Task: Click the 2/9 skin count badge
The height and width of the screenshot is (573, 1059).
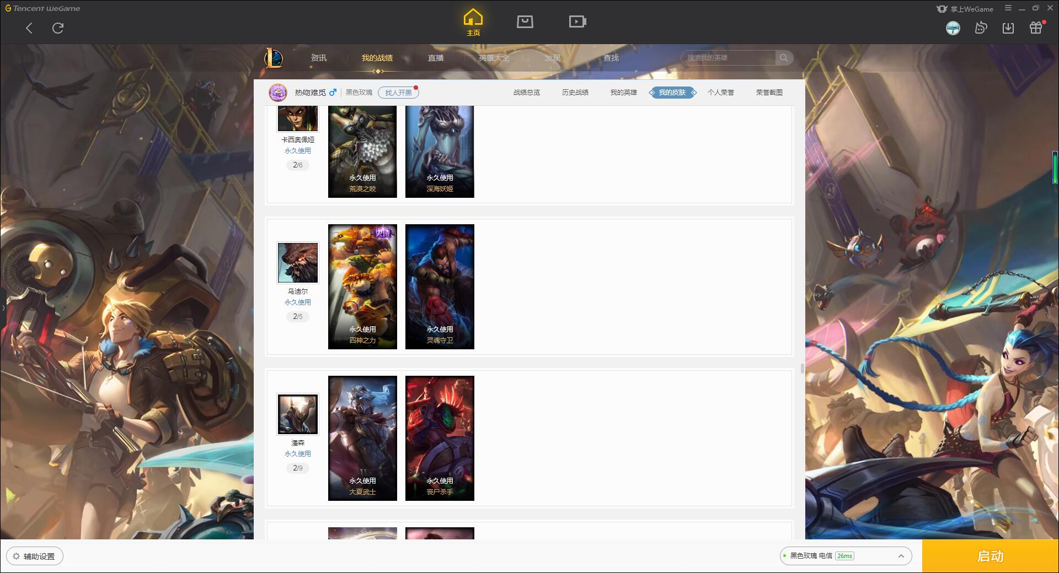Action: (x=298, y=468)
